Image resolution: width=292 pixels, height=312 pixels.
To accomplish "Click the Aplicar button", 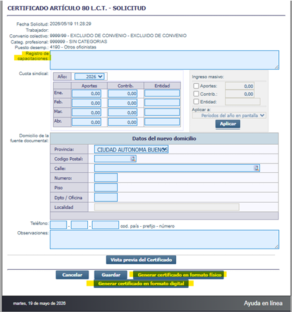I will tap(228, 124).
